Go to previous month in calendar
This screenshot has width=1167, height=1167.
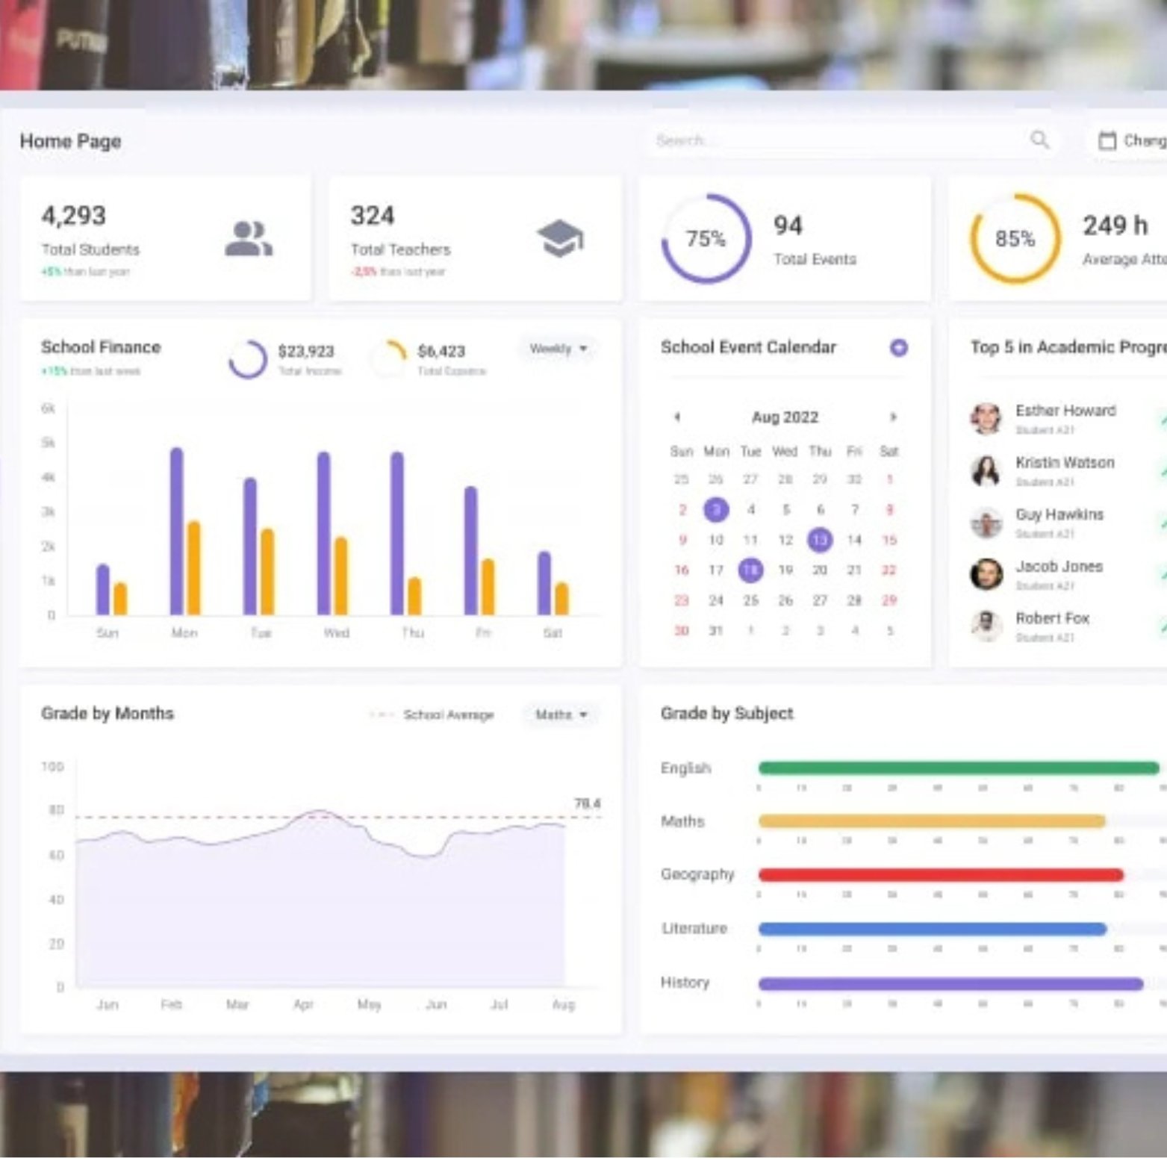(677, 417)
